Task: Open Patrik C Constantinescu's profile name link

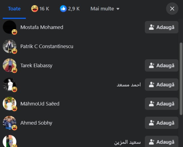Action: click(x=47, y=46)
